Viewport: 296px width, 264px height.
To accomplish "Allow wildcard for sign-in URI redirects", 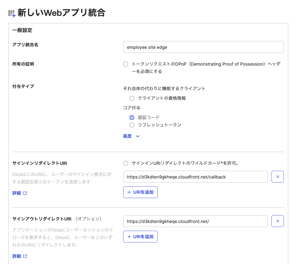I will tap(126, 163).
